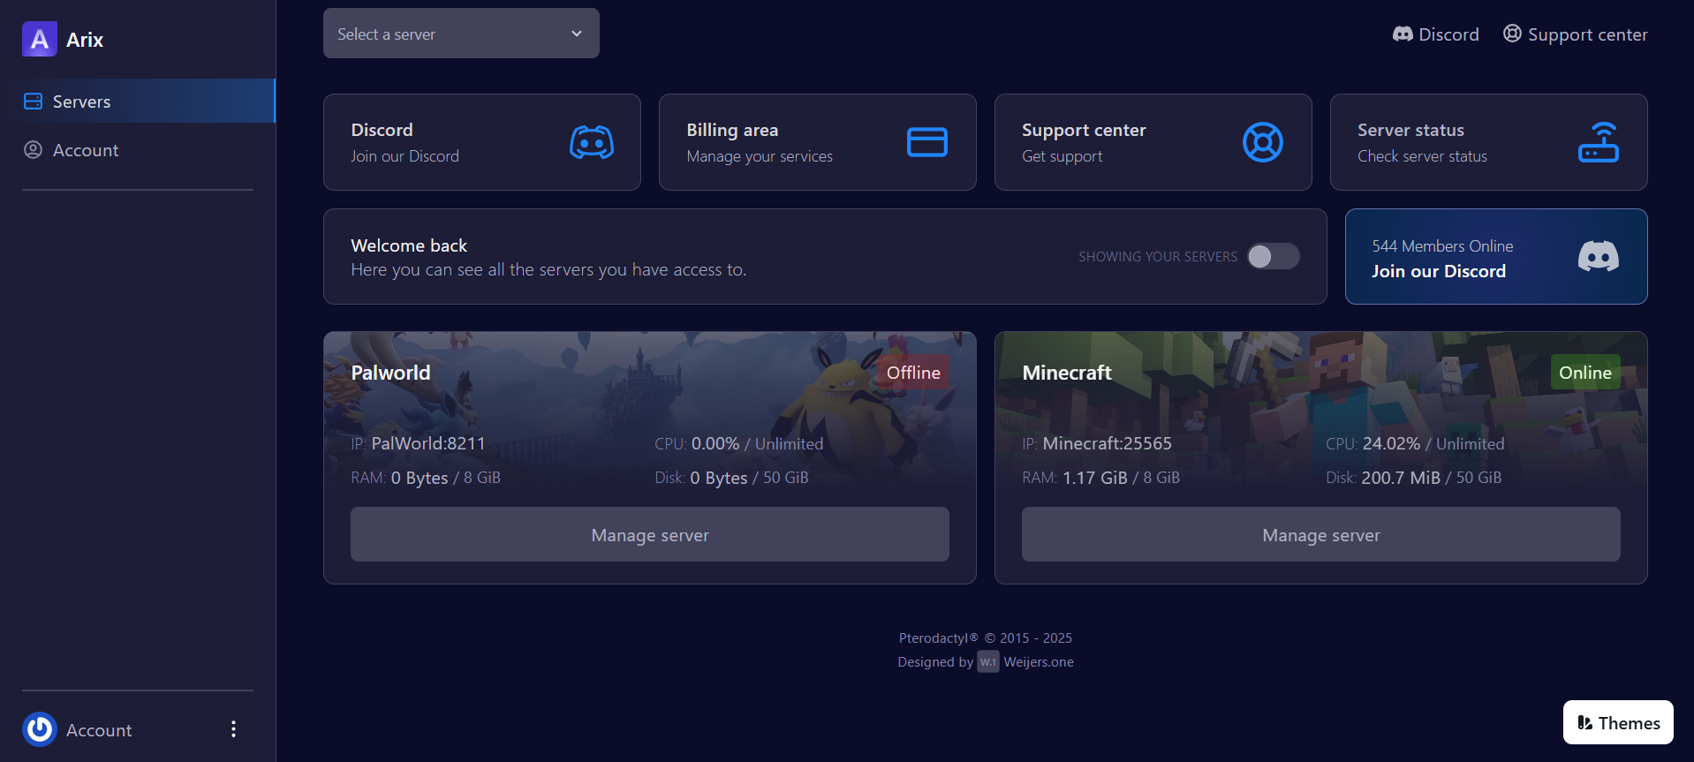The height and width of the screenshot is (762, 1694).
Task: Toggle the Showing Your Servers switch
Action: [x=1273, y=256]
